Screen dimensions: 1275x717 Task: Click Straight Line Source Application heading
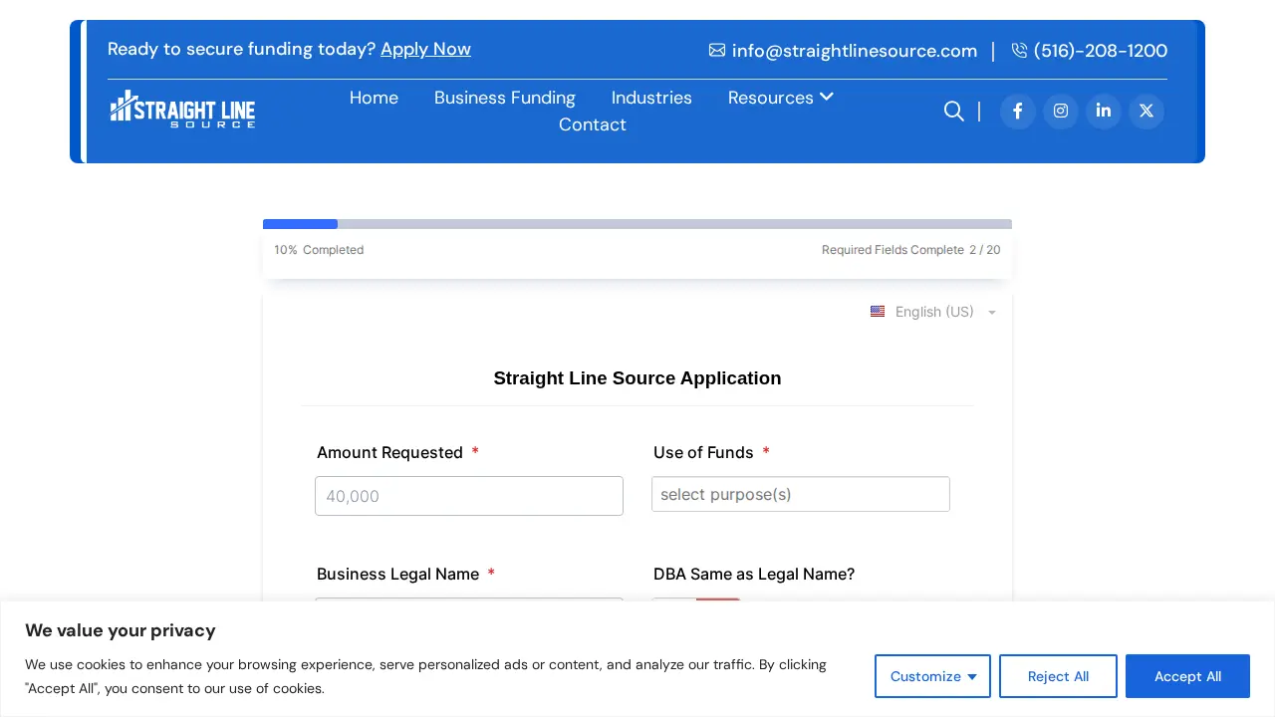pos(637,378)
